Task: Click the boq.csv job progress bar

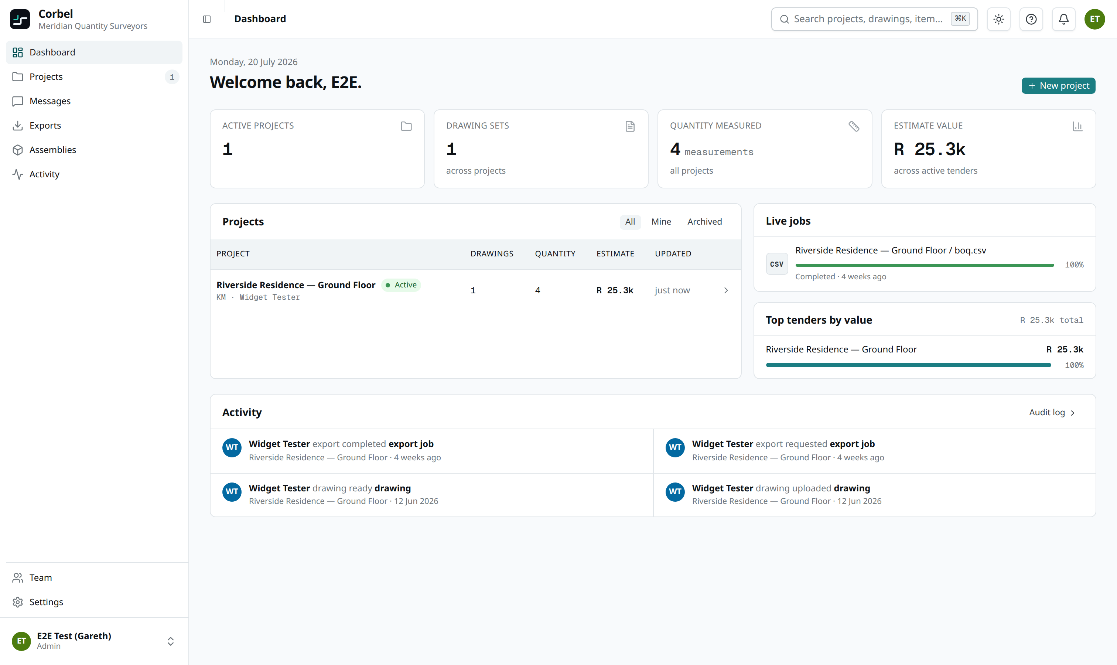Action: (924, 265)
